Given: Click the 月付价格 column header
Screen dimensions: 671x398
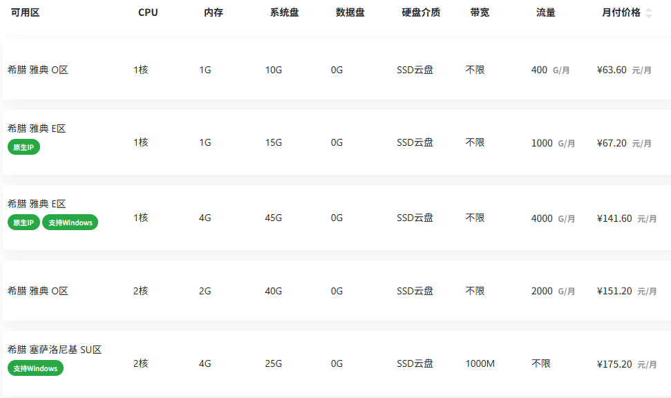Looking at the screenshot, I should point(621,12).
